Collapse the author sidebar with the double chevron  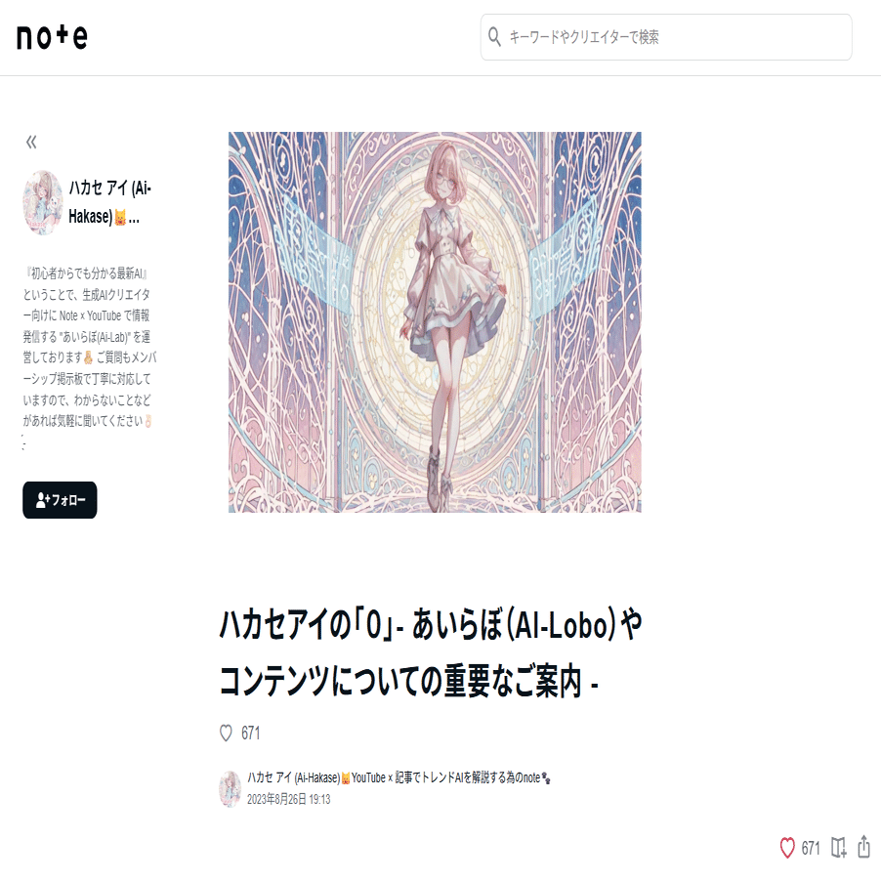pos(31,142)
